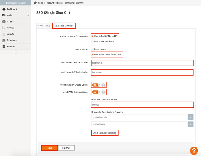201x156 pixels.
Task: Select the Keep Name radio option
Action: (x=93, y=49)
